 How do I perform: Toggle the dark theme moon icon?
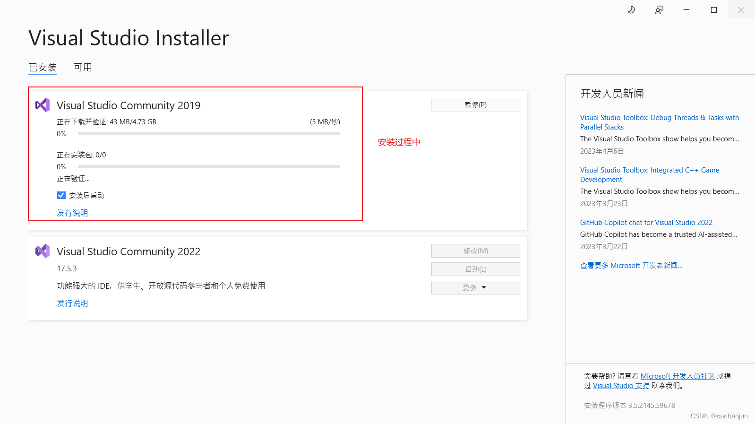coord(631,9)
